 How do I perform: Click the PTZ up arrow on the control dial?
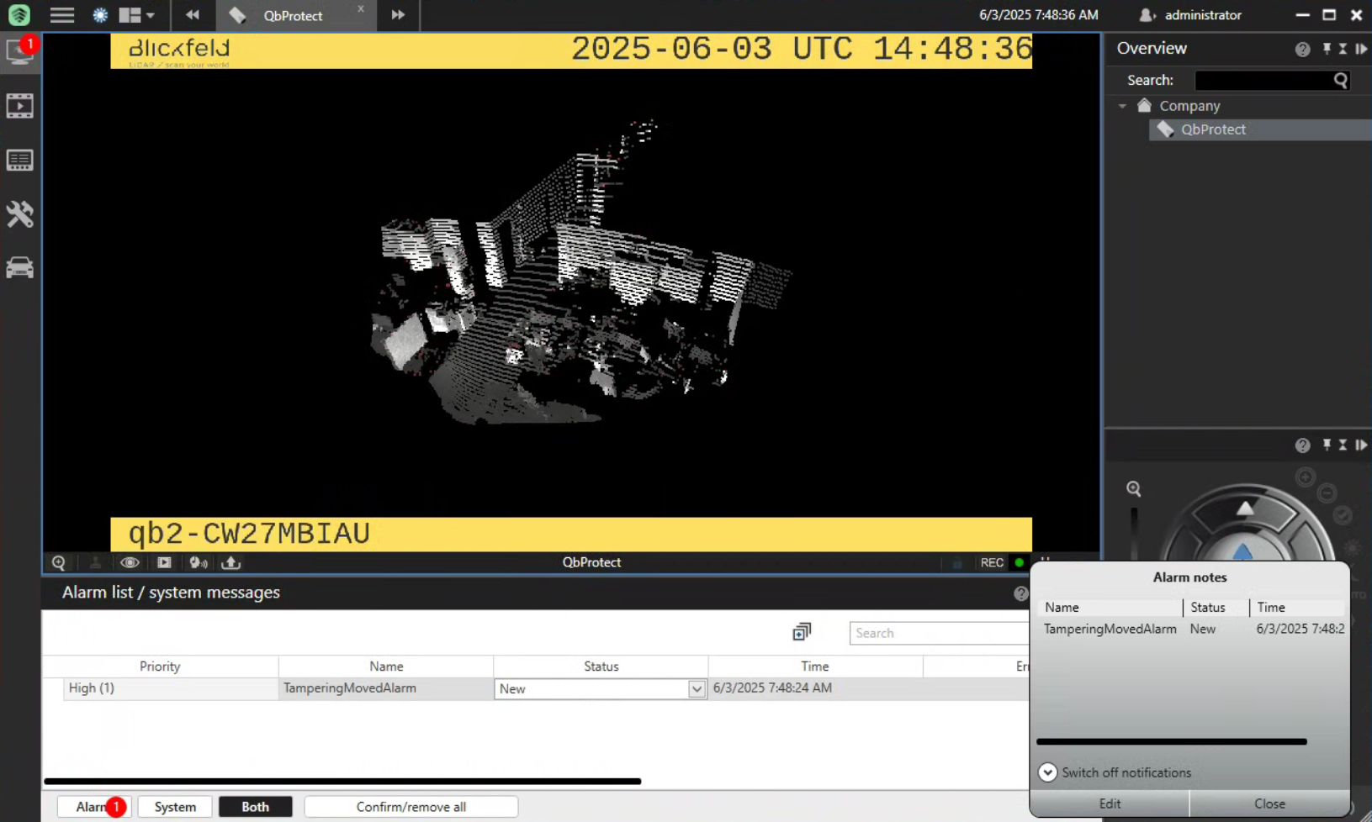pyautogui.click(x=1245, y=508)
